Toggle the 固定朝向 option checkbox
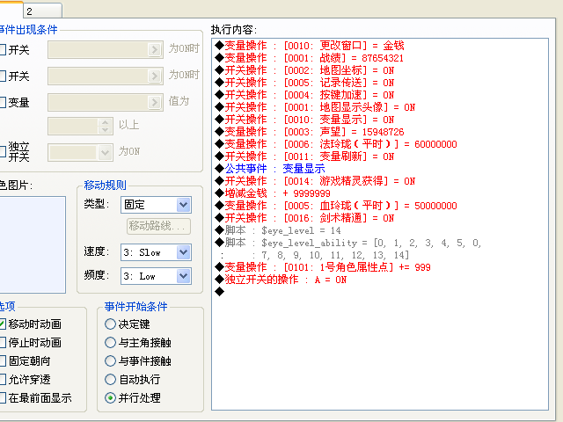 tap(3, 361)
